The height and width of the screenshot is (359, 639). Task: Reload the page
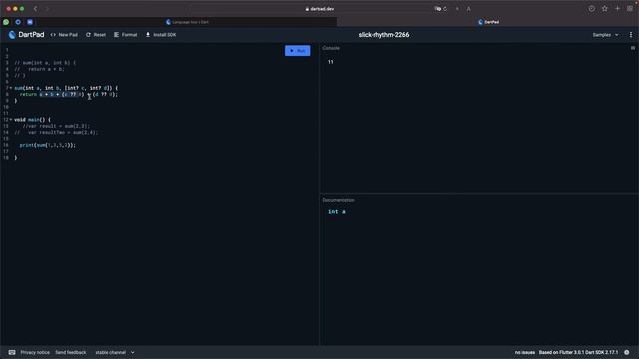tap(445, 9)
